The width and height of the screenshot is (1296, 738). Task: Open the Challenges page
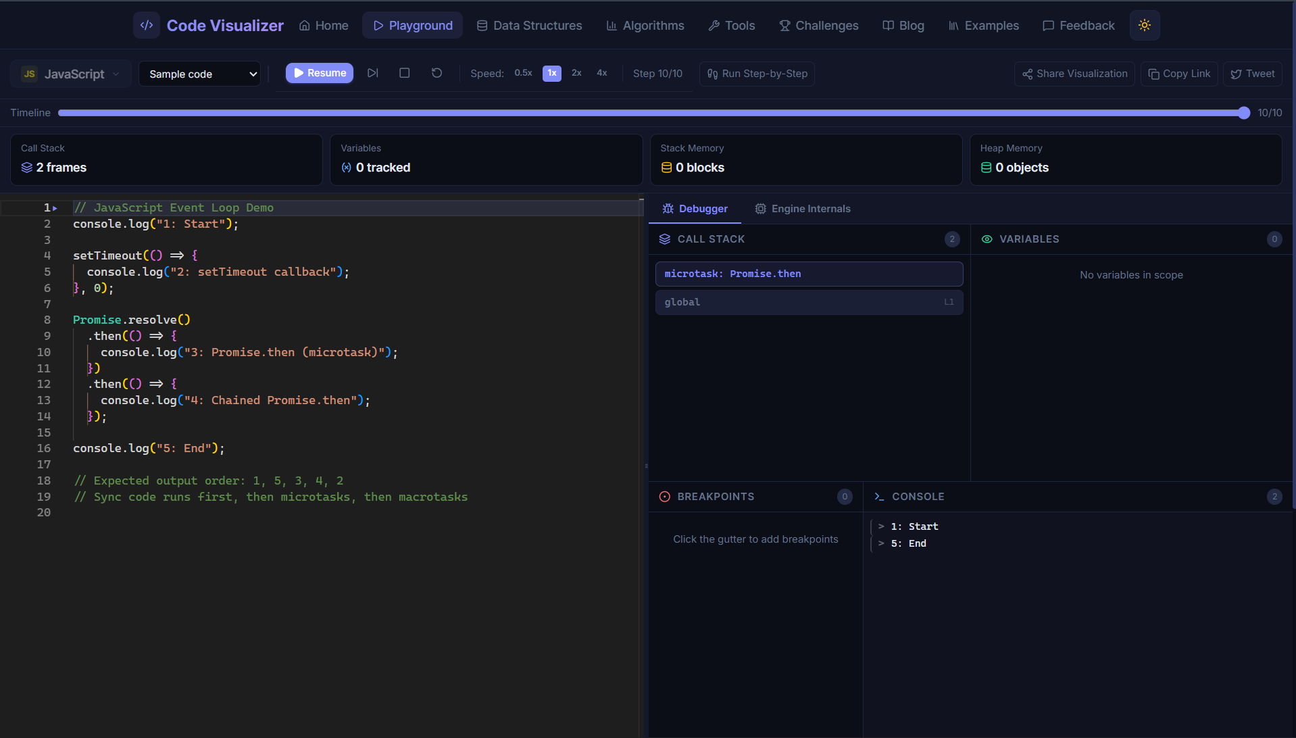point(818,25)
